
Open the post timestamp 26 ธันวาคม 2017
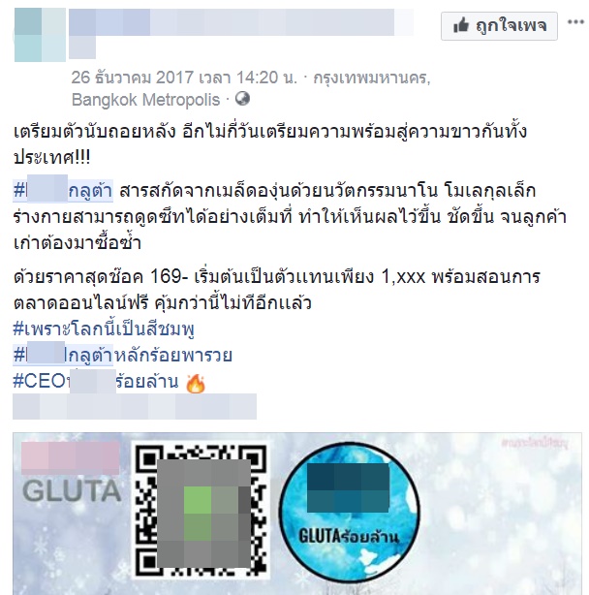(x=184, y=78)
